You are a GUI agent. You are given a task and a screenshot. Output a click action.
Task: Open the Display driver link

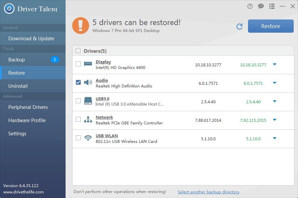pos(103,62)
